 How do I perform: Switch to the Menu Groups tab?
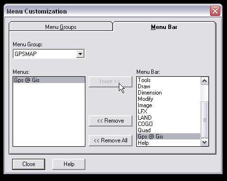coord(61,27)
